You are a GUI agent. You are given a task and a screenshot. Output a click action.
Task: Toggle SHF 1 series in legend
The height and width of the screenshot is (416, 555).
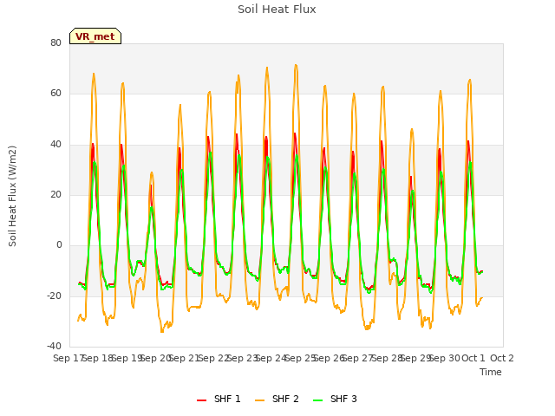tap(219, 399)
